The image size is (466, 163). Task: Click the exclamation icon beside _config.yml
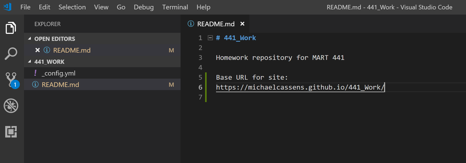point(35,73)
